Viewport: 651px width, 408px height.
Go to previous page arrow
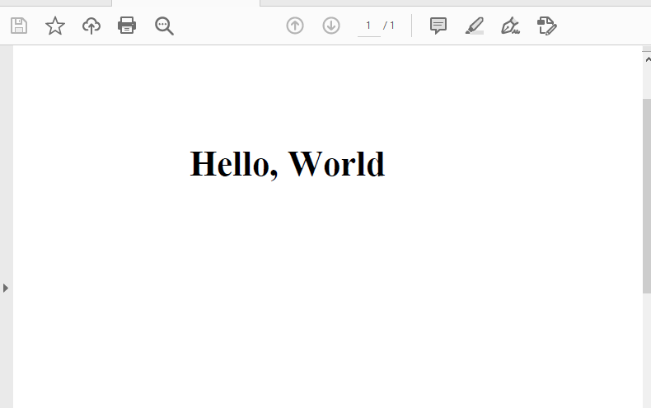(x=295, y=26)
